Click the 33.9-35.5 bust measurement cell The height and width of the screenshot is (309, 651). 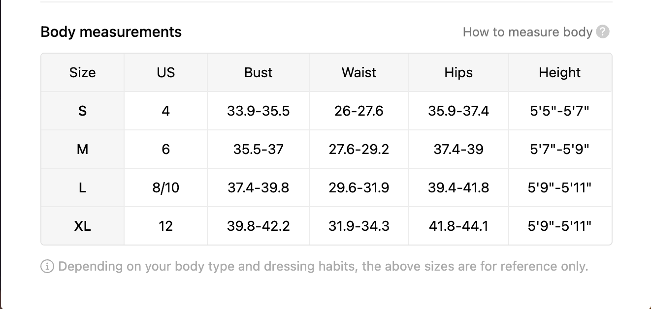(x=258, y=111)
